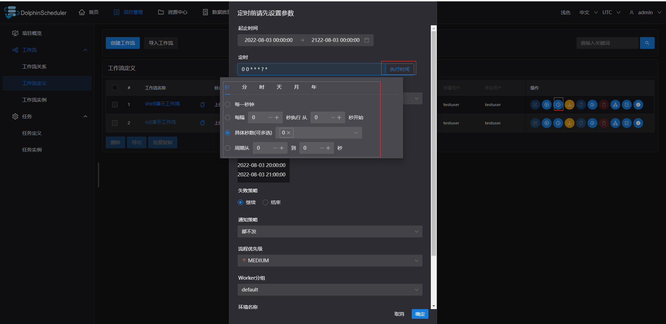Open the 流程优先级 dropdown showing MEDIUM
Screen dimensions: 666x324
coord(330,261)
